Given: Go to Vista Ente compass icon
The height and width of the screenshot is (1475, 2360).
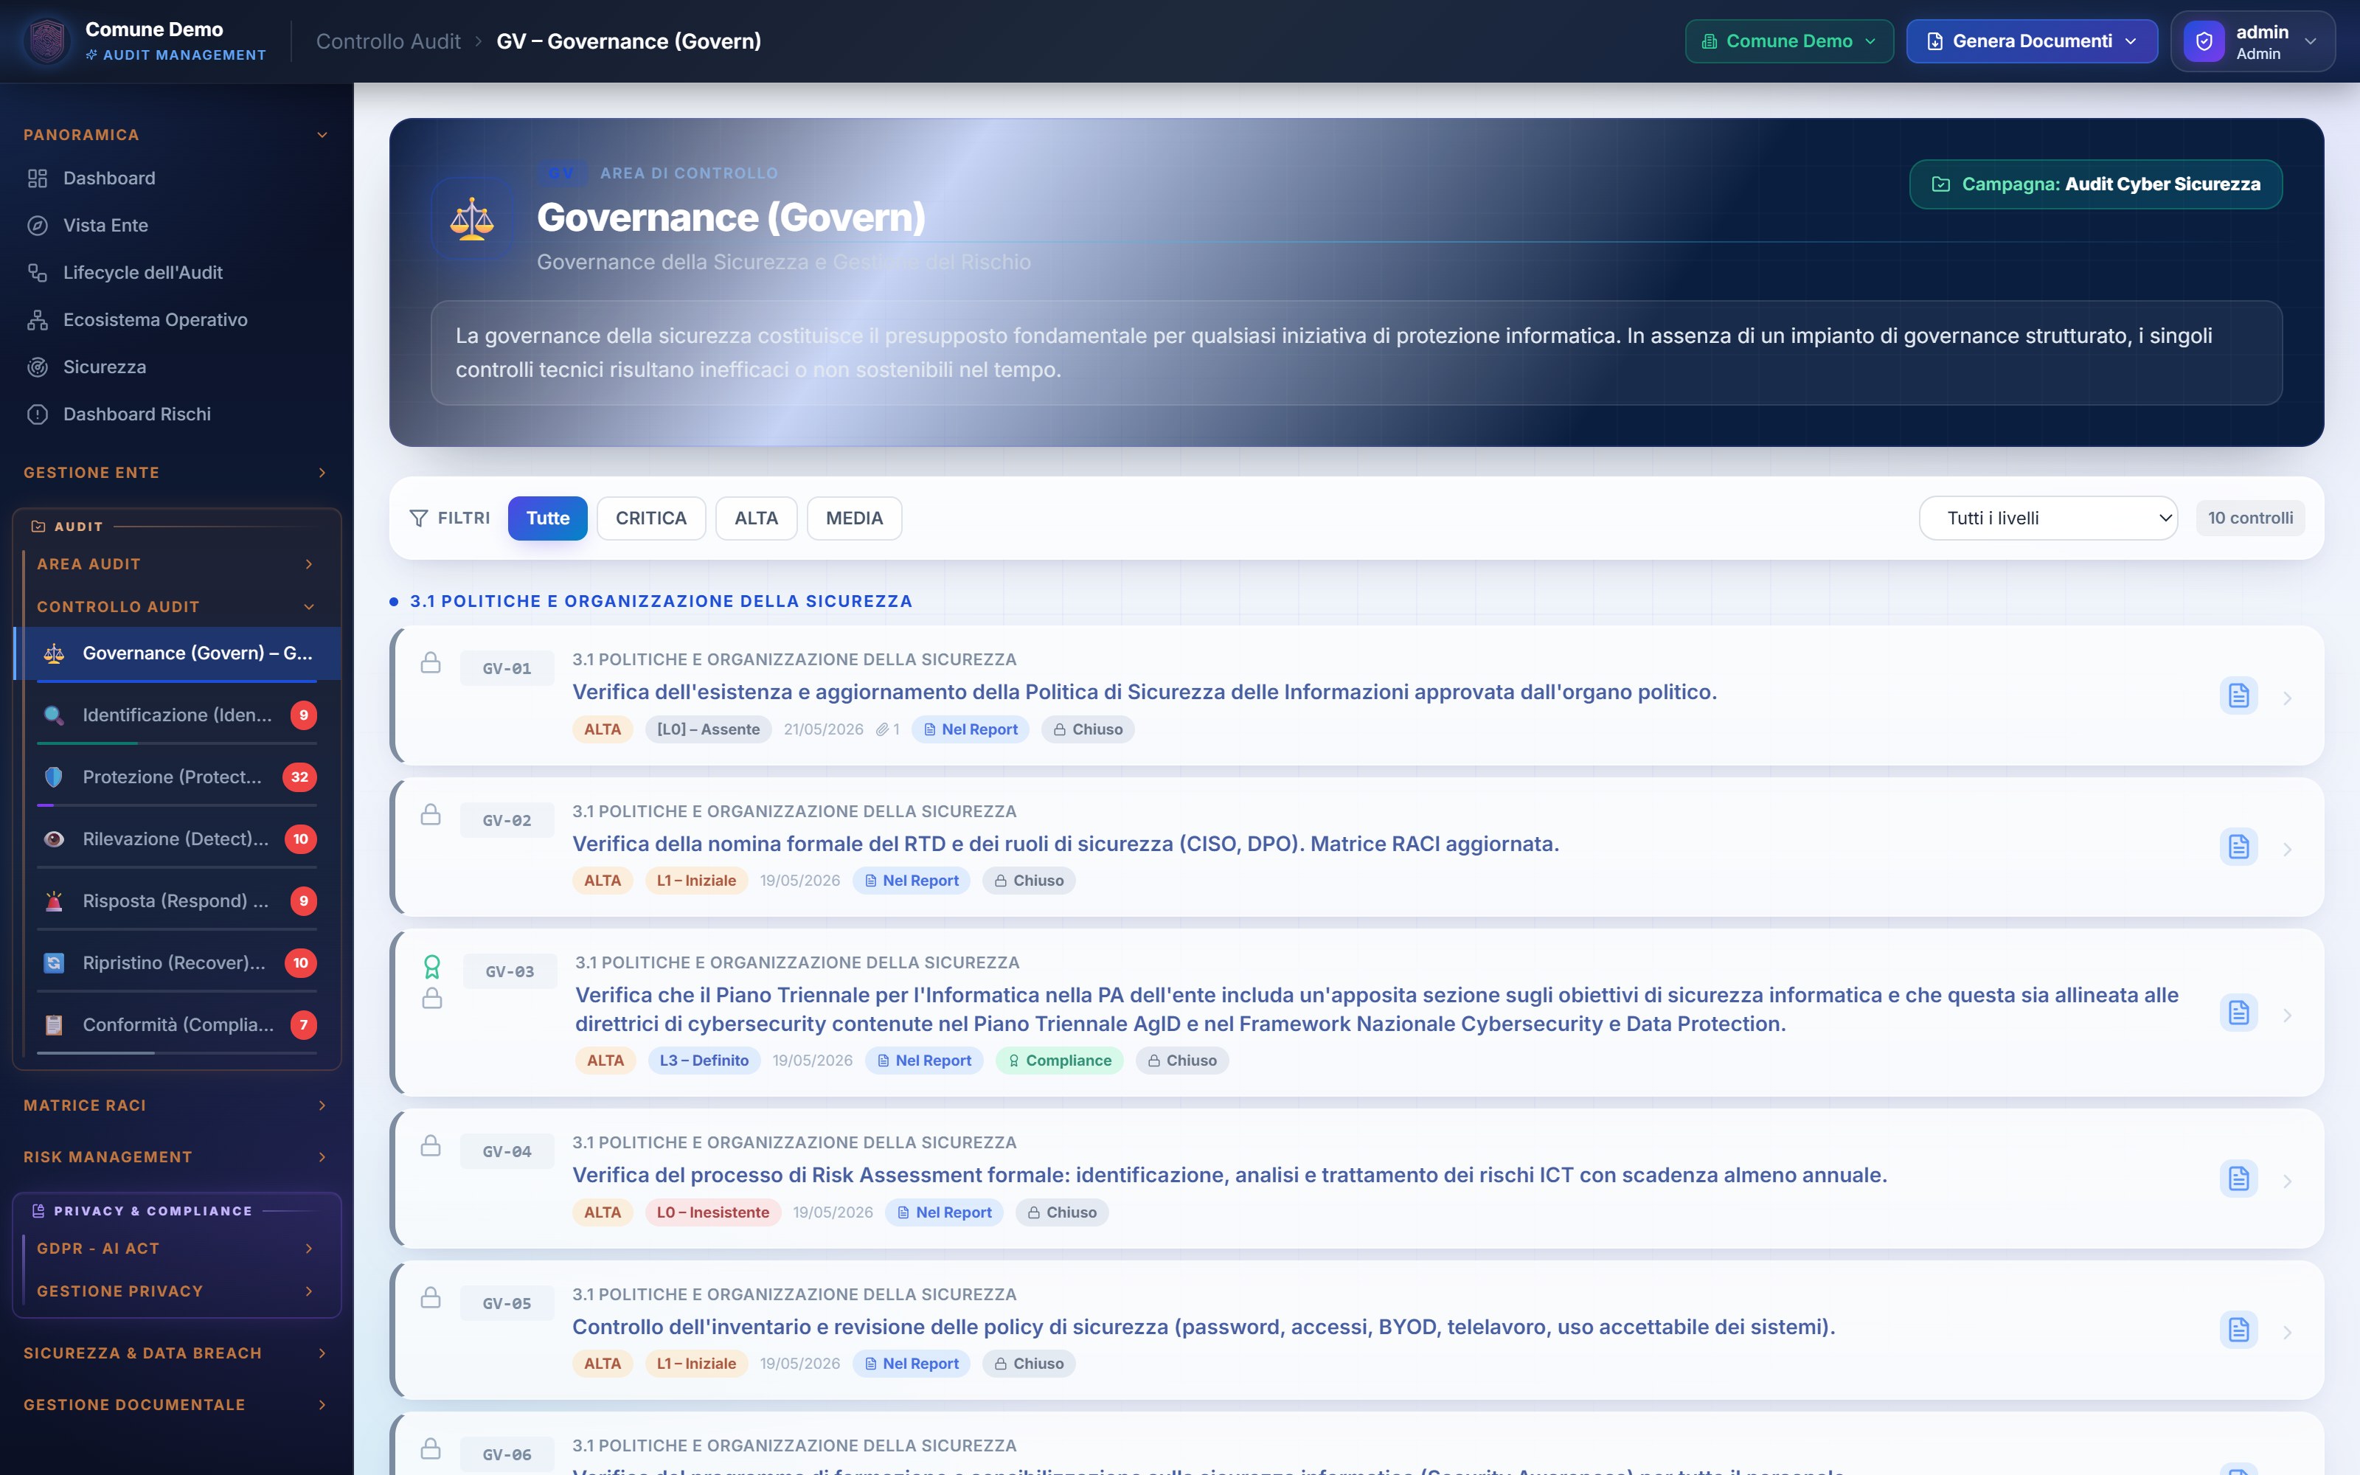Looking at the screenshot, I should tap(38, 226).
